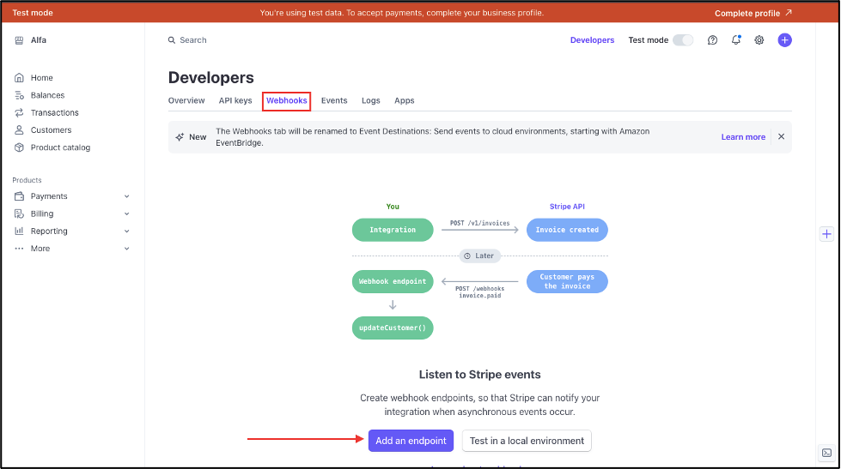The height and width of the screenshot is (469, 841).
Task: Click the Balances sidebar icon
Action: pos(19,95)
